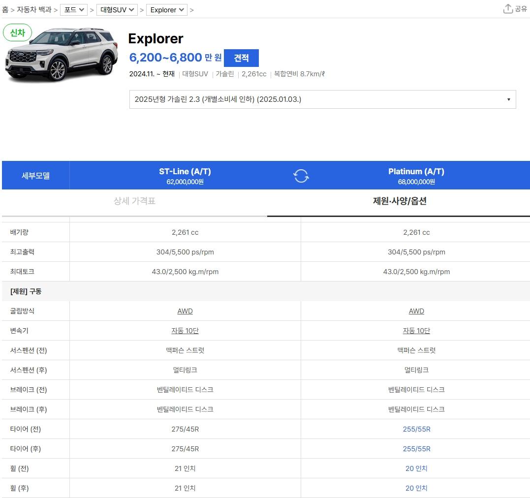The height and width of the screenshot is (498, 530).
Task: Open the 포드 brand dropdown
Action: tap(74, 10)
